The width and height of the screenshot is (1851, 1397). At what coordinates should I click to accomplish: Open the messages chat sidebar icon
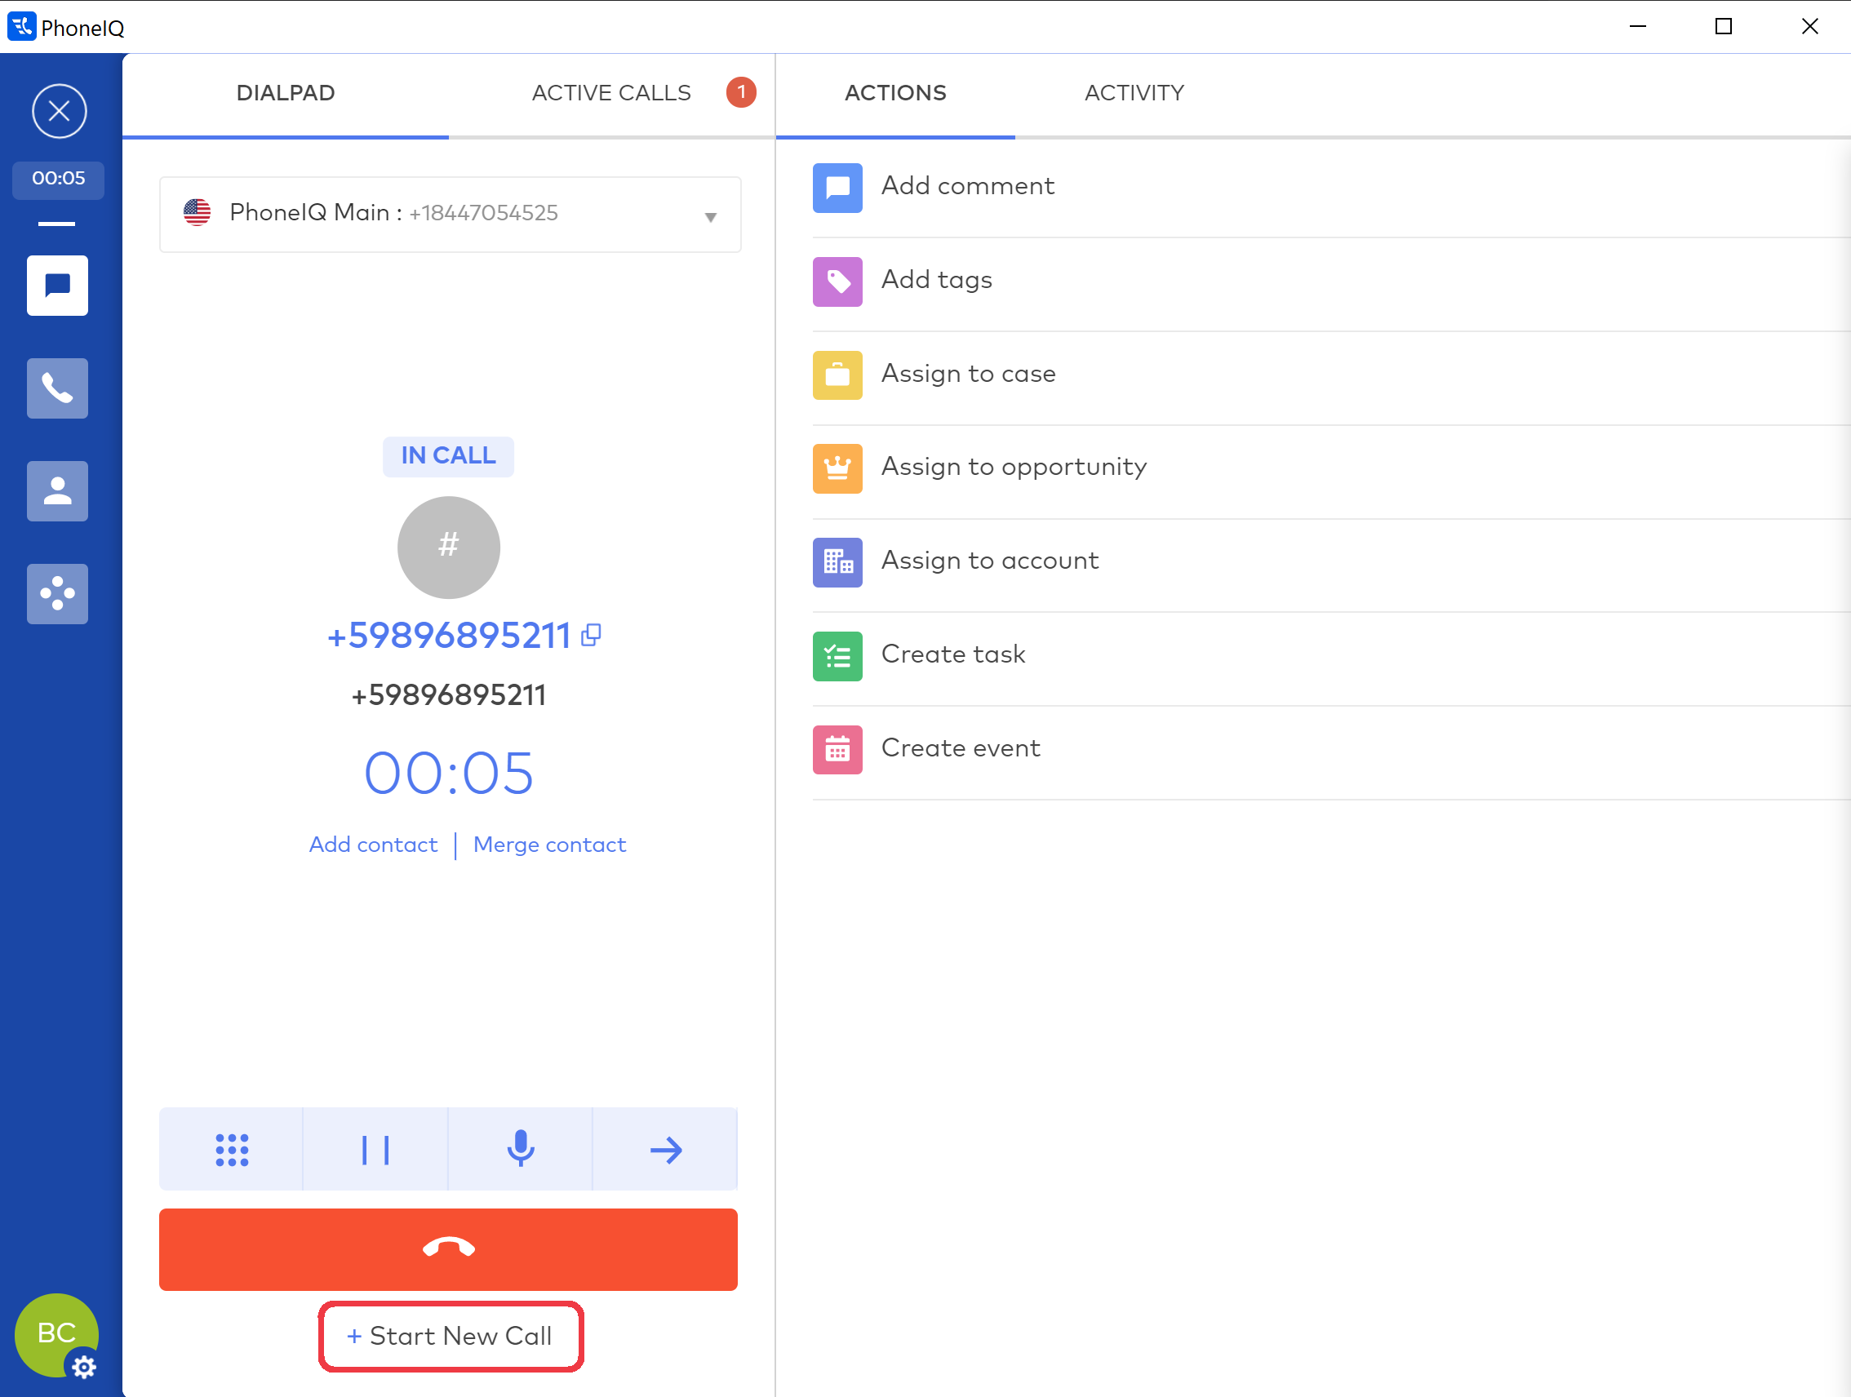57,286
